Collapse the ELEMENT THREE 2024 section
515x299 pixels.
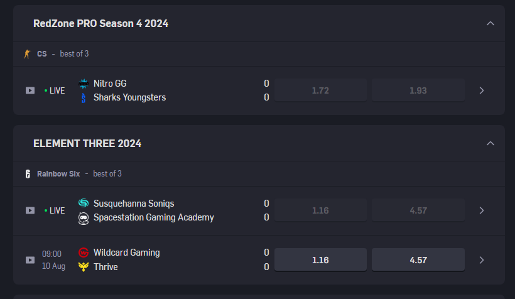(491, 144)
